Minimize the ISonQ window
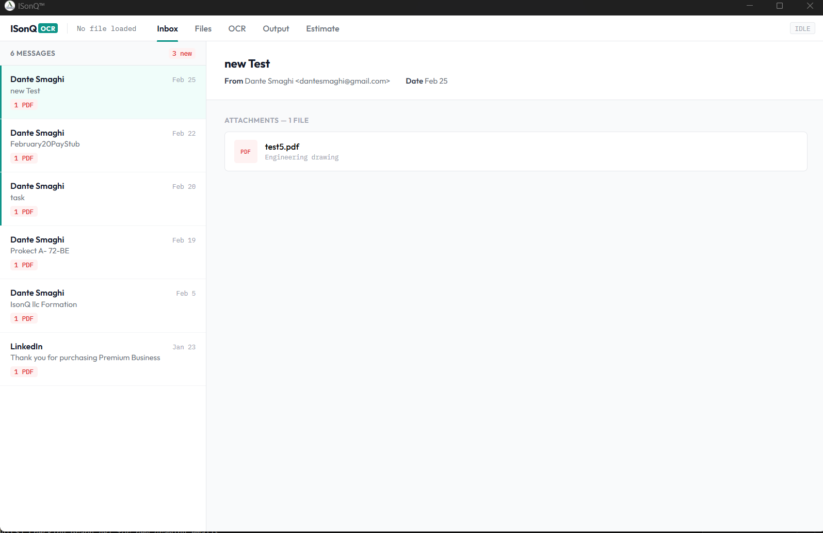 pos(750,6)
